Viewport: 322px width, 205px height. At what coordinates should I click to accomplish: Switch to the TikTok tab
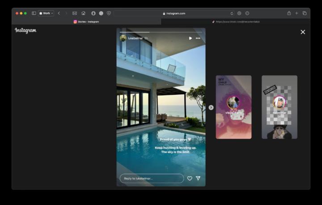[x=236, y=21]
